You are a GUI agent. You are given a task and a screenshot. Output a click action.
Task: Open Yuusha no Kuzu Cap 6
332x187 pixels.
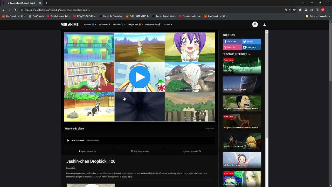click(x=242, y=141)
